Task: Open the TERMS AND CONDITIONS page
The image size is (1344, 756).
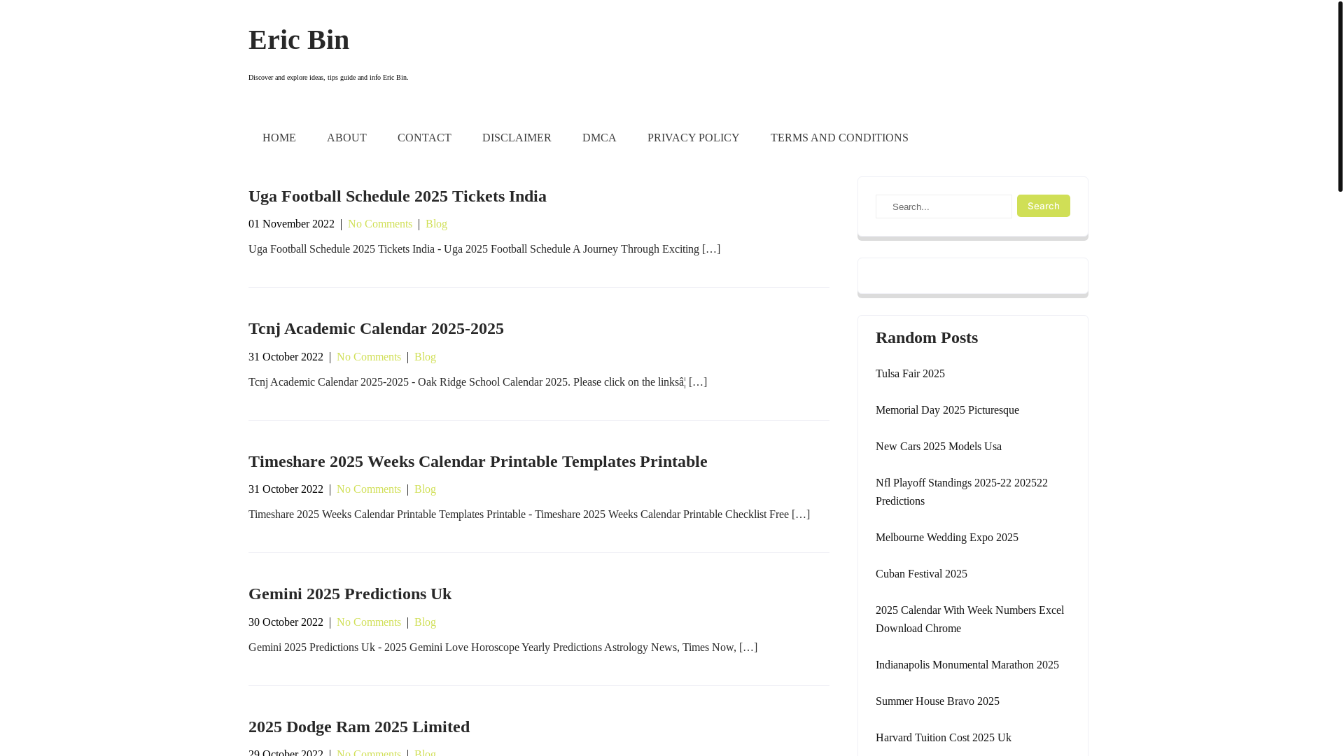Action: tap(839, 138)
